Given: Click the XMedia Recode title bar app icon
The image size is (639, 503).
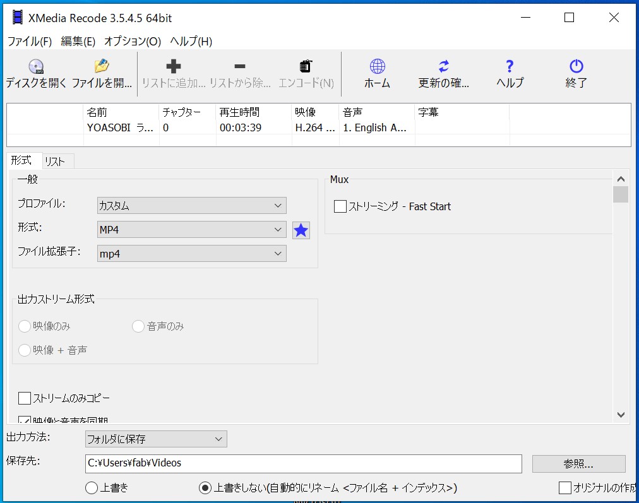Looking at the screenshot, I should 17,18.
